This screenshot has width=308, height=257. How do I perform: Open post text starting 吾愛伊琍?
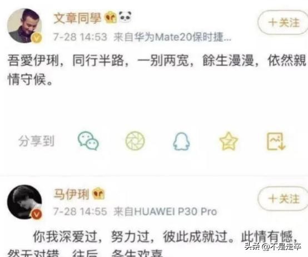pyautogui.click(x=157, y=69)
